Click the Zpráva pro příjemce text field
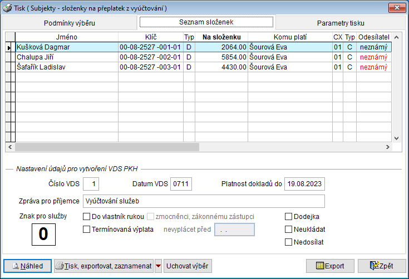Image resolution: width=409 pixels, height=279 pixels. (x=203, y=201)
